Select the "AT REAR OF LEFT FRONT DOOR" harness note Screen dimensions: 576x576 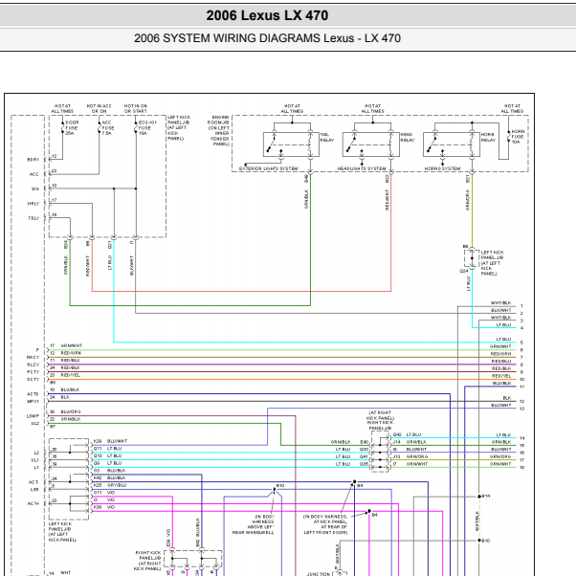pyautogui.click(x=325, y=529)
